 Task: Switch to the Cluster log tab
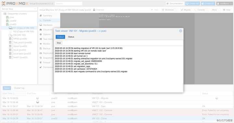tap(19, 88)
